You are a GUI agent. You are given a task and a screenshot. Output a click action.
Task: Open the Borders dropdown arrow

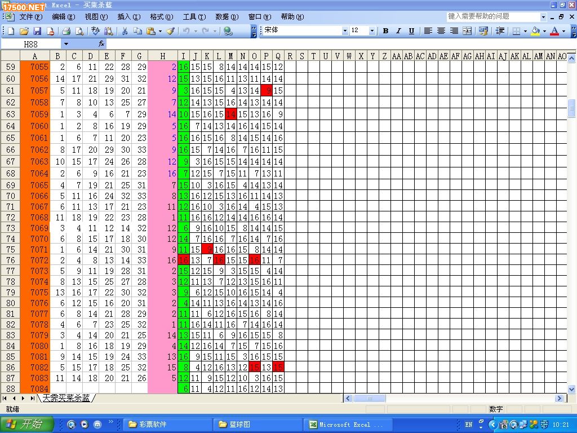(x=525, y=31)
